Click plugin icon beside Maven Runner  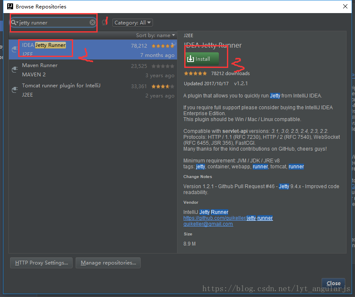pos(15,70)
